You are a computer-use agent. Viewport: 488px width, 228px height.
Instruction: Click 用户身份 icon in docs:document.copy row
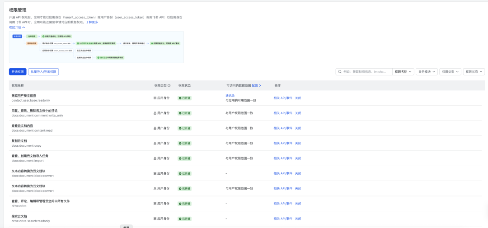[155, 143]
